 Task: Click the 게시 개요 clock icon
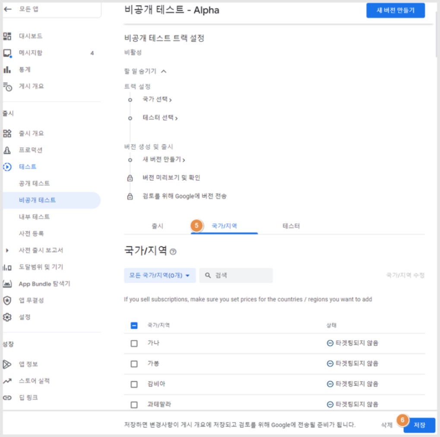coord(8,87)
